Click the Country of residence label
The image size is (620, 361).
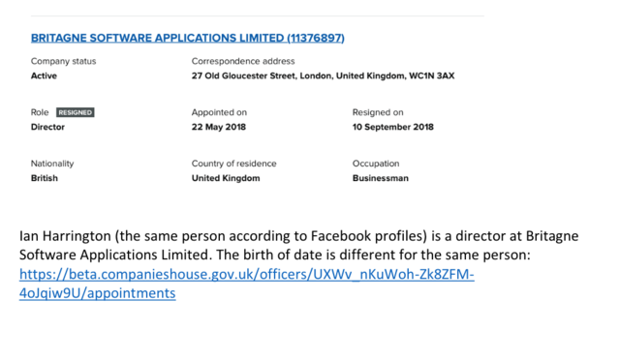coord(234,164)
